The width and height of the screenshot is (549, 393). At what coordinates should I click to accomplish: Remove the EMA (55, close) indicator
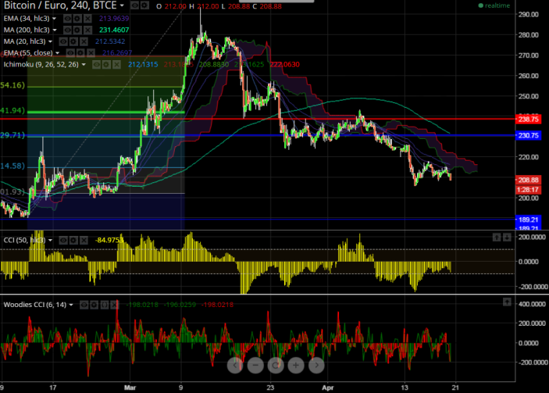click(91, 53)
